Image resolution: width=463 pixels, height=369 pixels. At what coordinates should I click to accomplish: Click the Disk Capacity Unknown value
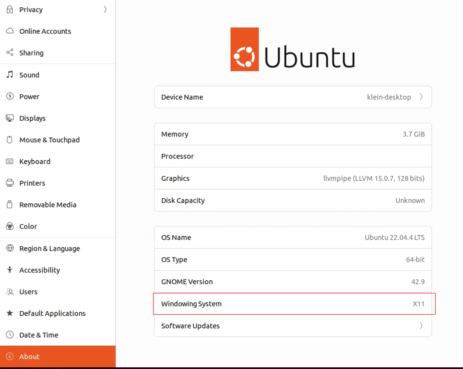(x=410, y=200)
